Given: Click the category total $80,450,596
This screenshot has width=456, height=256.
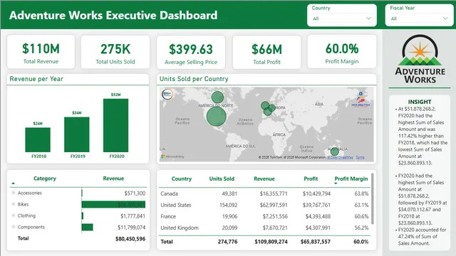Looking at the screenshot, I should click(x=130, y=239).
